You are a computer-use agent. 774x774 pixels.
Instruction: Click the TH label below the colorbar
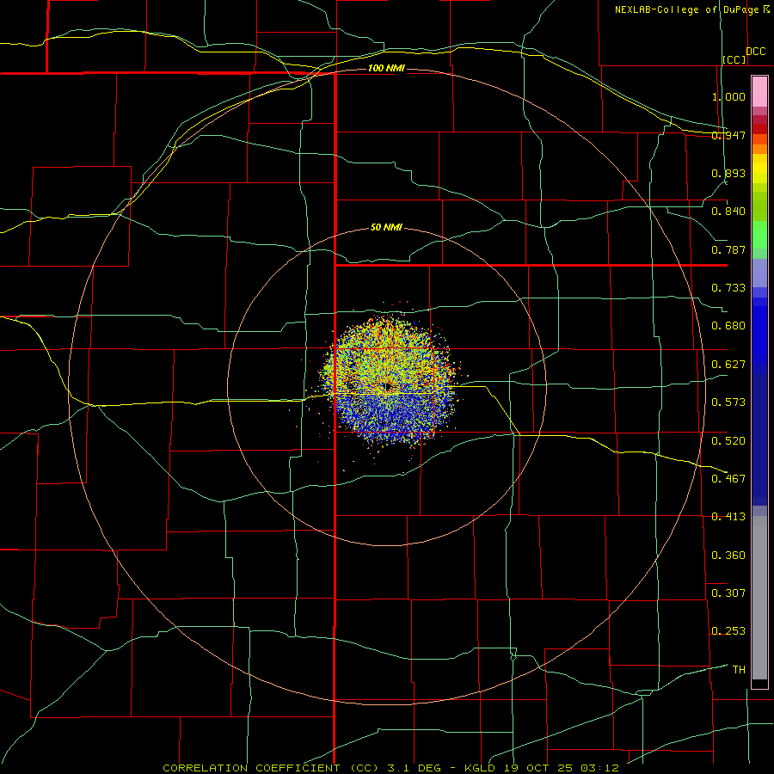tap(739, 670)
